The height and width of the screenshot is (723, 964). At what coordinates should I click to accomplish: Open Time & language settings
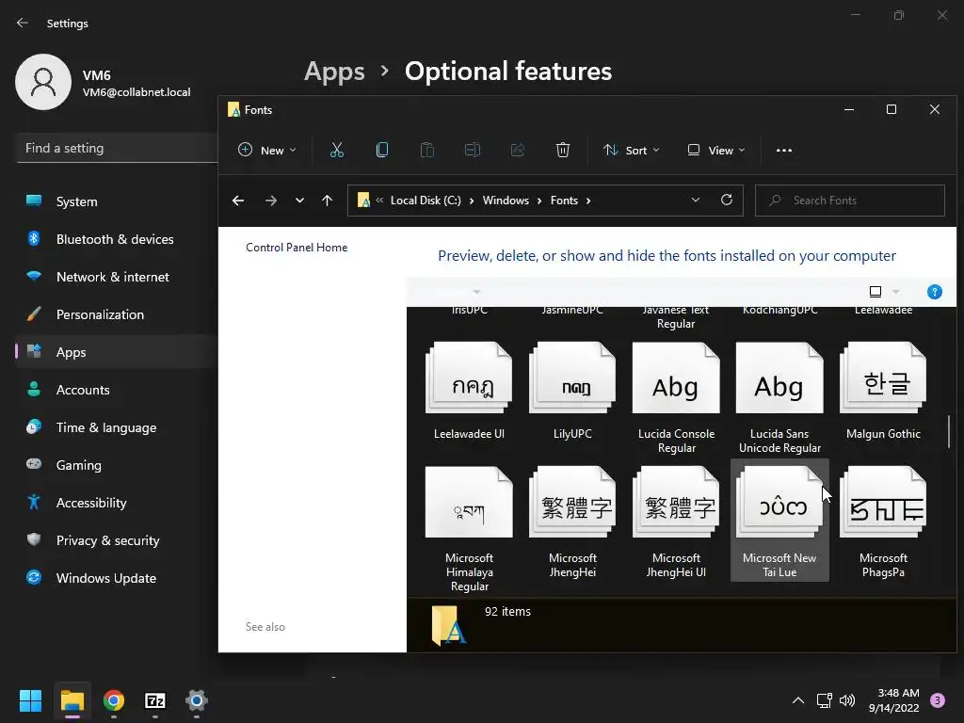click(x=117, y=427)
